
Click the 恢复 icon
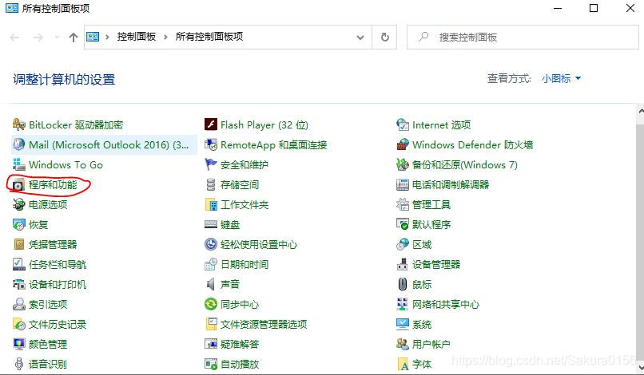coord(19,224)
